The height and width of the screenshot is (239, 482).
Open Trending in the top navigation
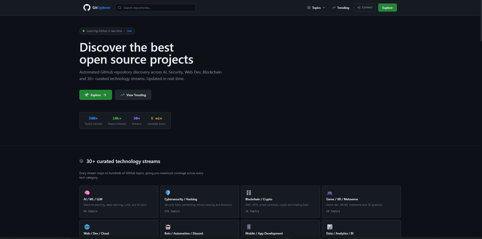tap(341, 8)
